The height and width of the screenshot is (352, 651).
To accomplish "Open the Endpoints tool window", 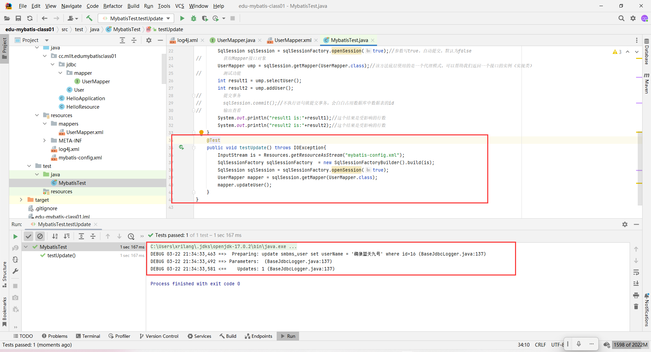I will click(258, 336).
